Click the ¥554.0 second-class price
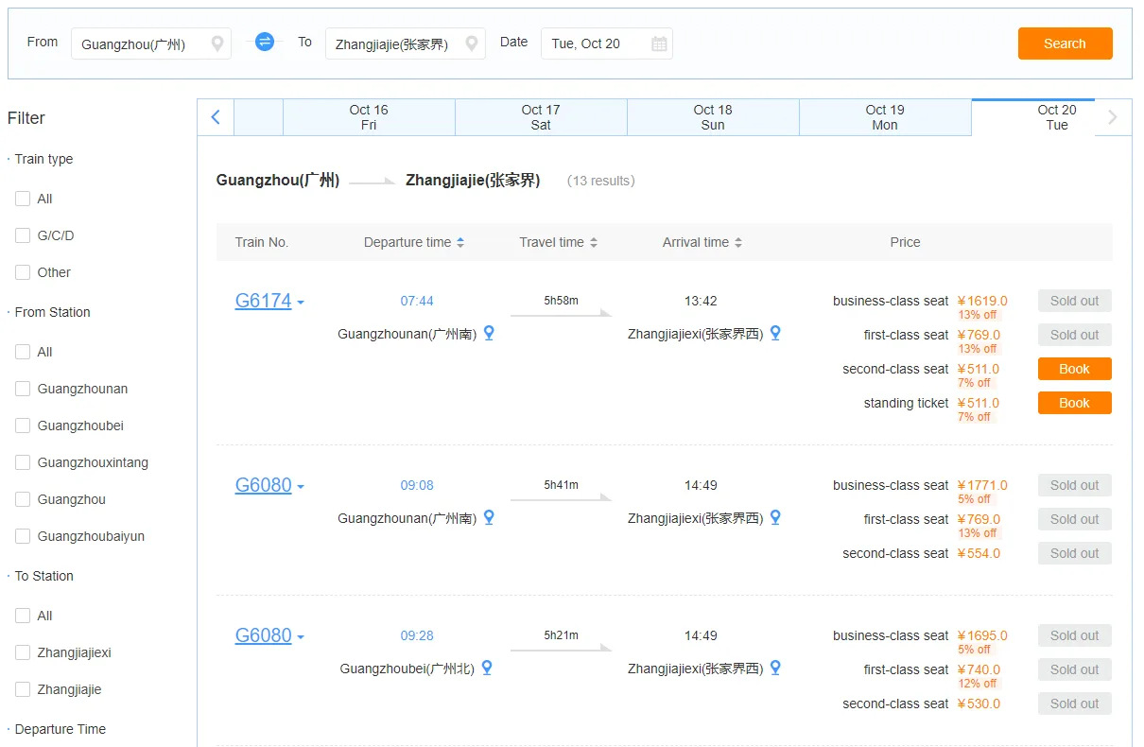The width and height of the screenshot is (1144, 747). click(979, 553)
